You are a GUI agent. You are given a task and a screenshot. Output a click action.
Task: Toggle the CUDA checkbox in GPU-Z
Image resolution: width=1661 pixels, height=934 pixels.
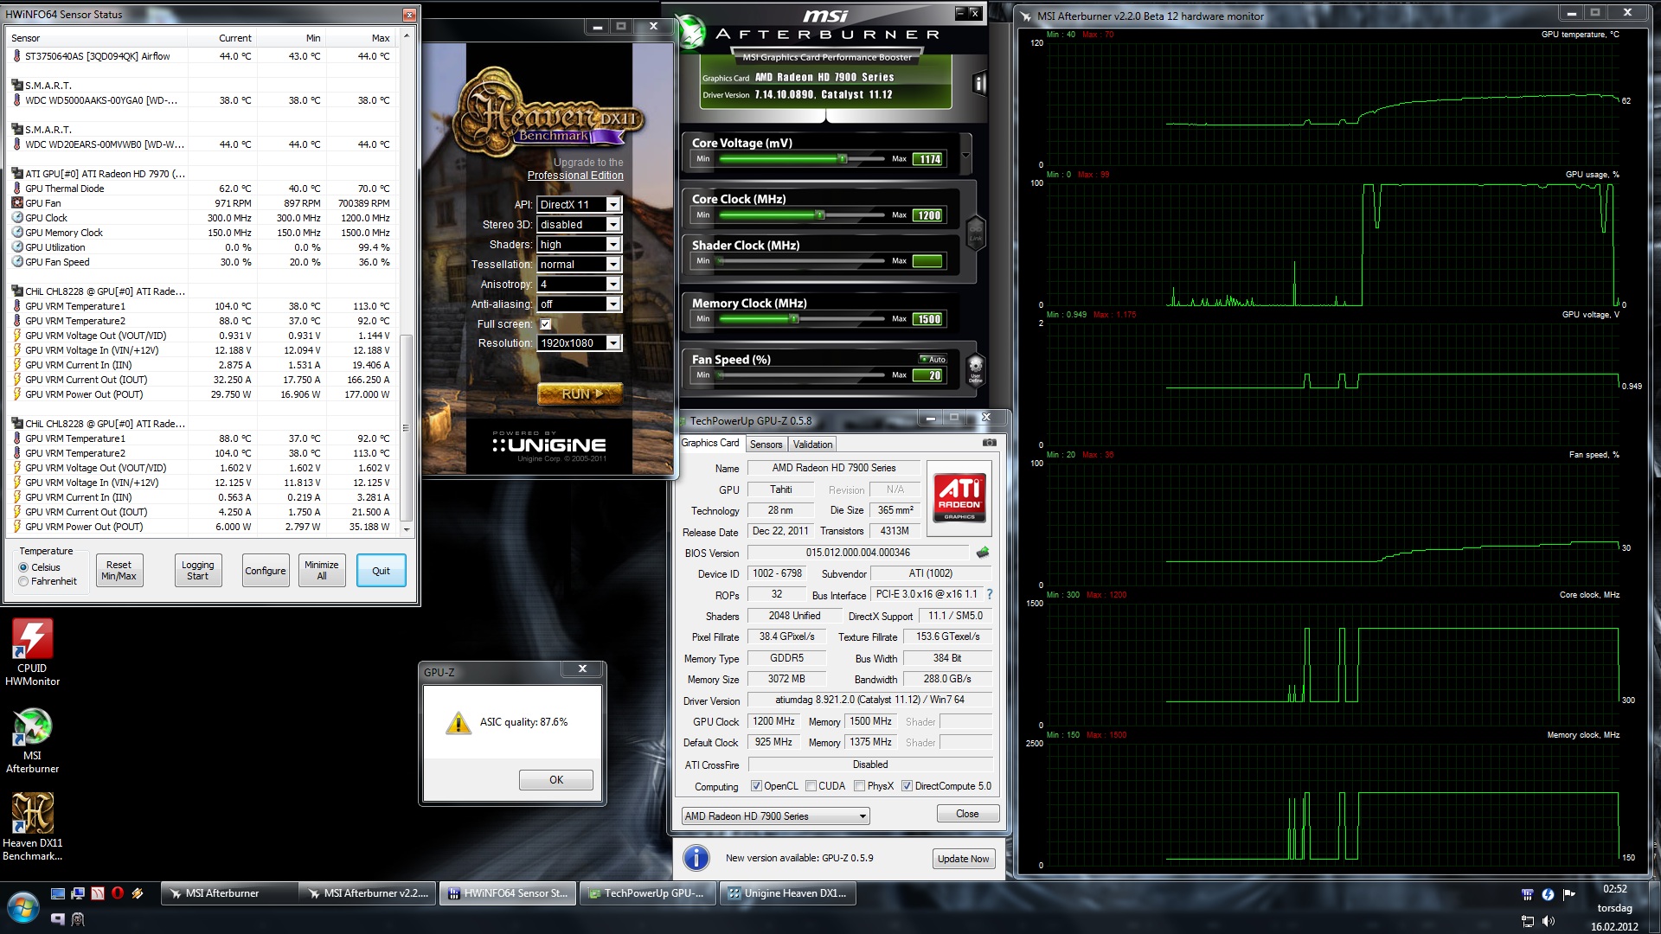coord(811,786)
